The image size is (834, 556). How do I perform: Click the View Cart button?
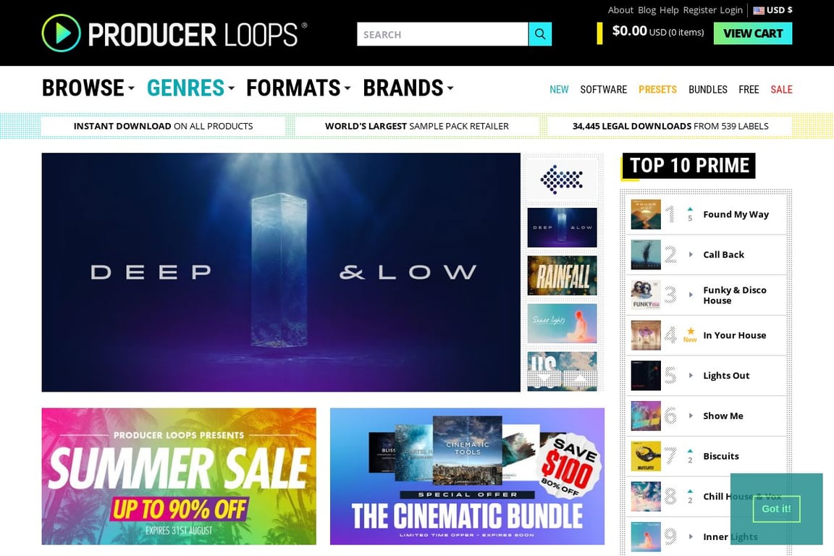click(x=753, y=33)
